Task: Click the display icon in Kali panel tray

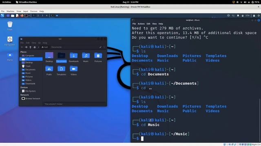Action: 228,15
